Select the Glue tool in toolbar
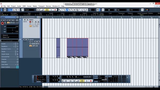 (67, 10)
